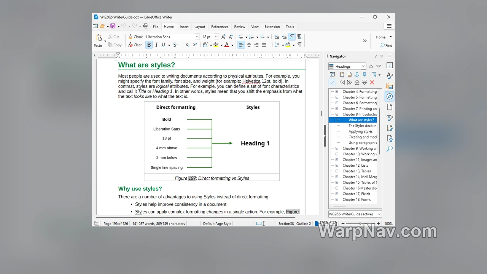487x274 pixels.
Task: Click the Clone formatting brush
Action: coord(135,37)
